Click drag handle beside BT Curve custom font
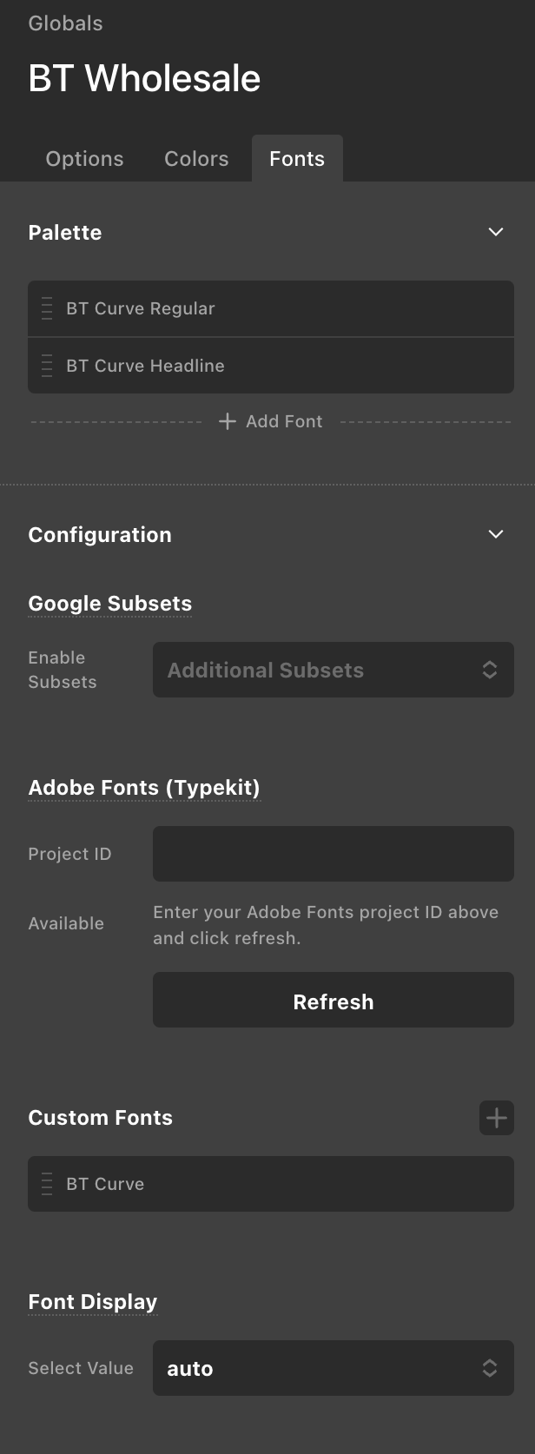This screenshot has width=535, height=1454. [x=47, y=1184]
